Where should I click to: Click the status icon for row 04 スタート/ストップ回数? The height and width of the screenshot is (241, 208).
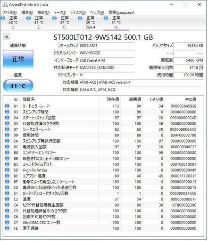click(7, 118)
